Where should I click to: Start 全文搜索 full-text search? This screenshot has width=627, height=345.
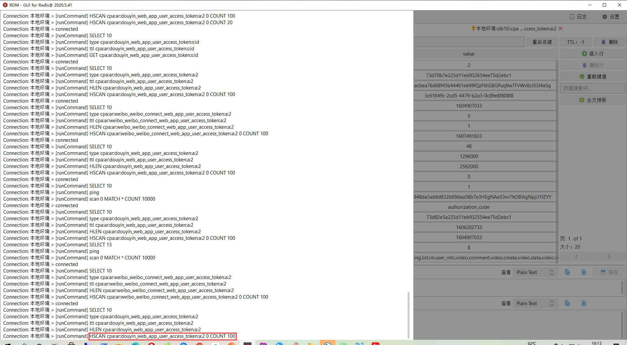pyautogui.click(x=592, y=100)
